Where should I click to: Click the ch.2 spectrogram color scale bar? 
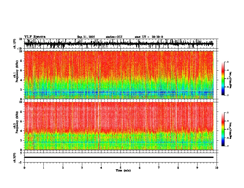pyautogui.click(x=223, y=129)
